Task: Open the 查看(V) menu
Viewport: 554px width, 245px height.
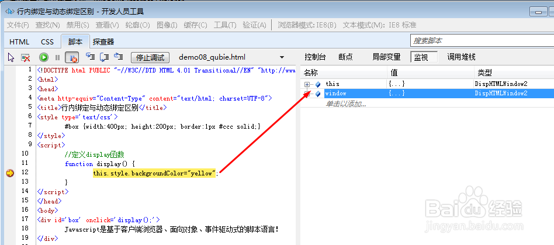Action: tap(107, 25)
